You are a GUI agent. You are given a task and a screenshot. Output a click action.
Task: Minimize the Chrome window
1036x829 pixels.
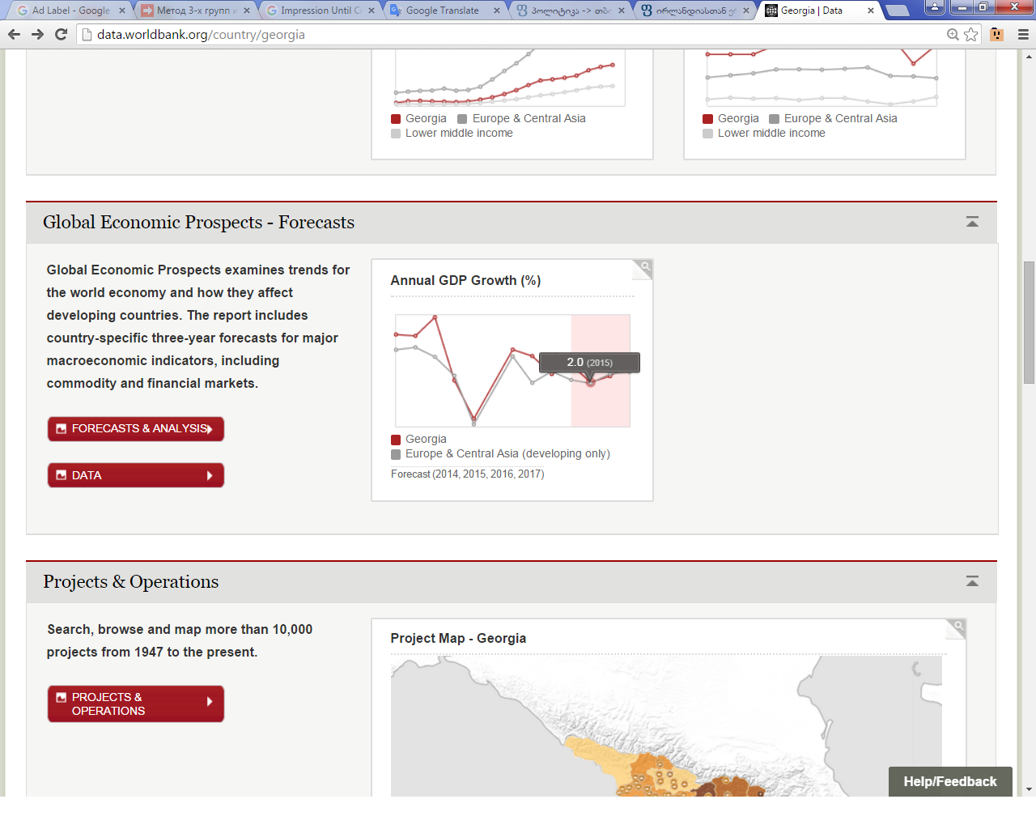(962, 7)
